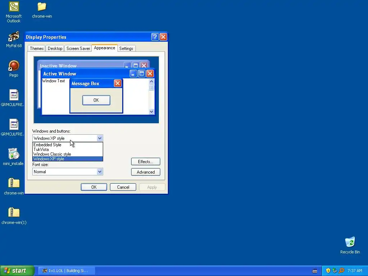
Task: Select the mini_installer desktop icon
Action: click(x=13, y=157)
